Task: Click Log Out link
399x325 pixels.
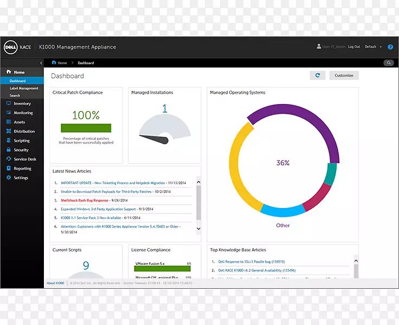Action: point(354,47)
